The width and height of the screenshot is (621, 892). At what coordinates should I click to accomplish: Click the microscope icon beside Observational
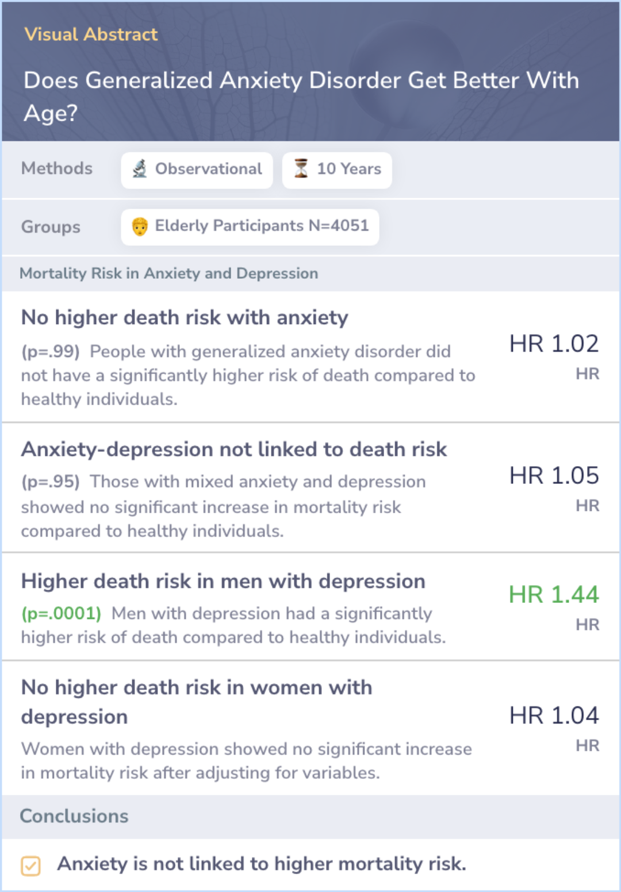140,169
